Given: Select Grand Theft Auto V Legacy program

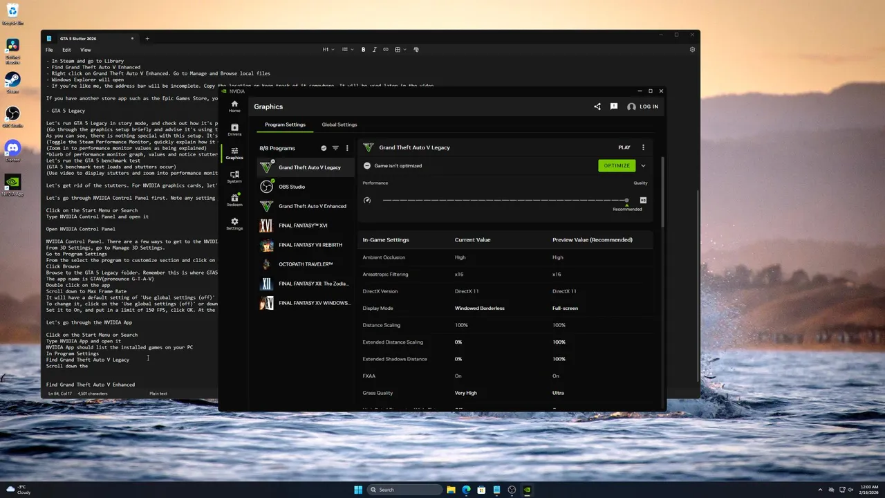Looking at the screenshot, I should [306, 167].
